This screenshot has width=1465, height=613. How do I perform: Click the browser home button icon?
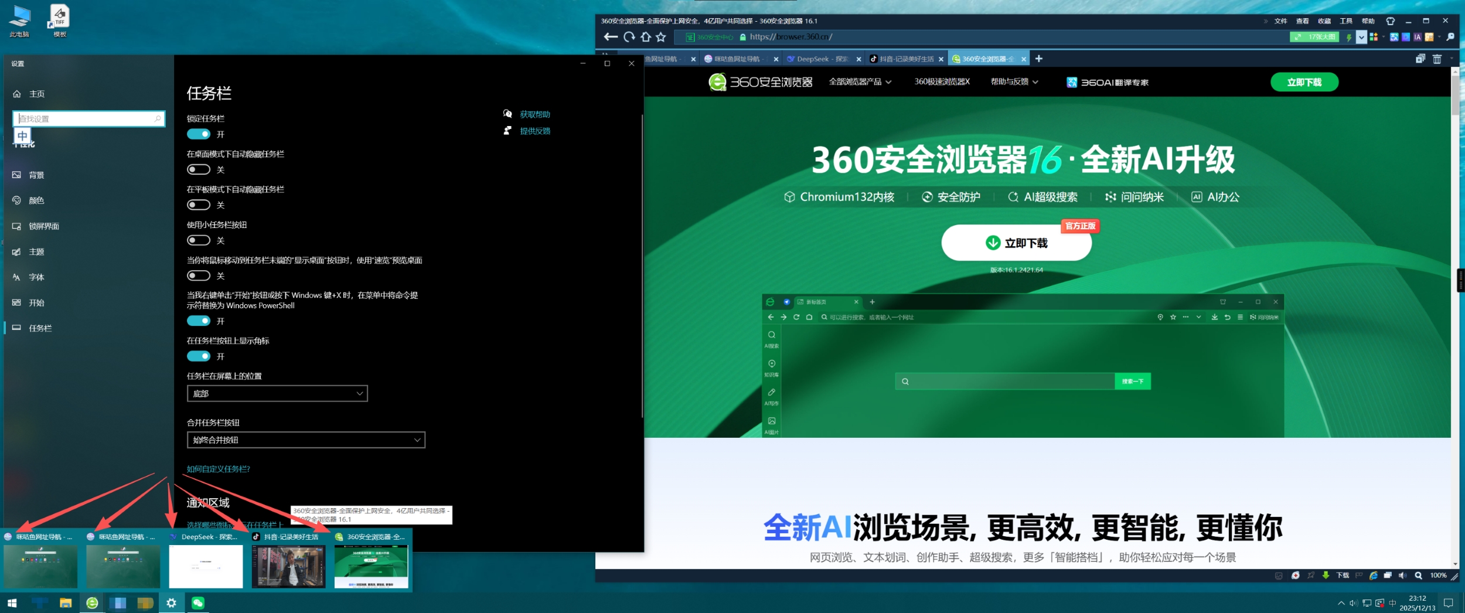tap(646, 36)
